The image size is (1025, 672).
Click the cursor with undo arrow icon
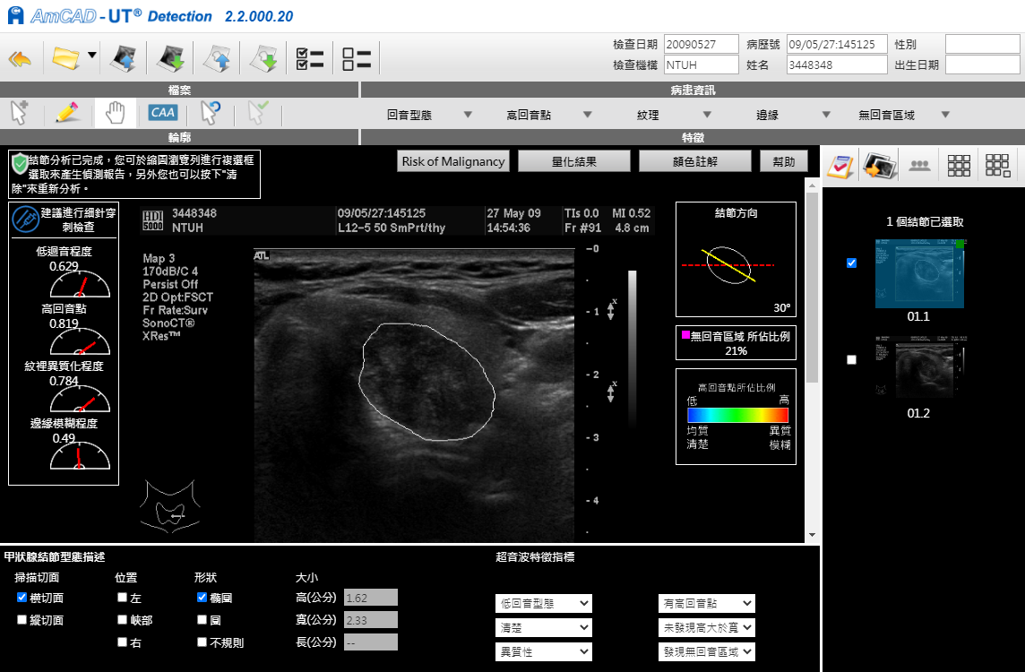click(x=211, y=113)
